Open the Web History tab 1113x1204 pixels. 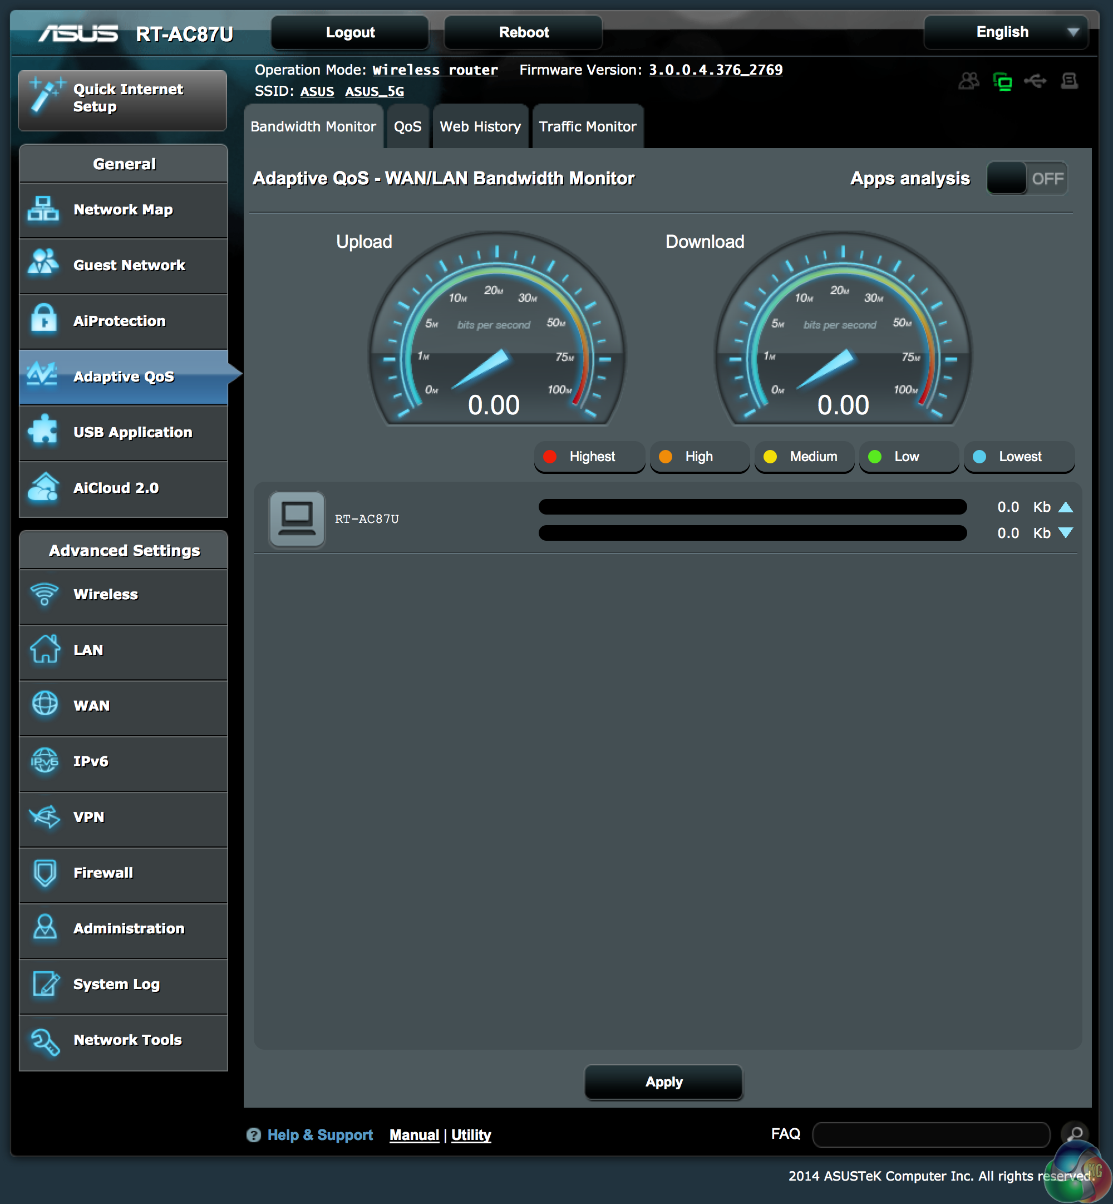coord(480,126)
